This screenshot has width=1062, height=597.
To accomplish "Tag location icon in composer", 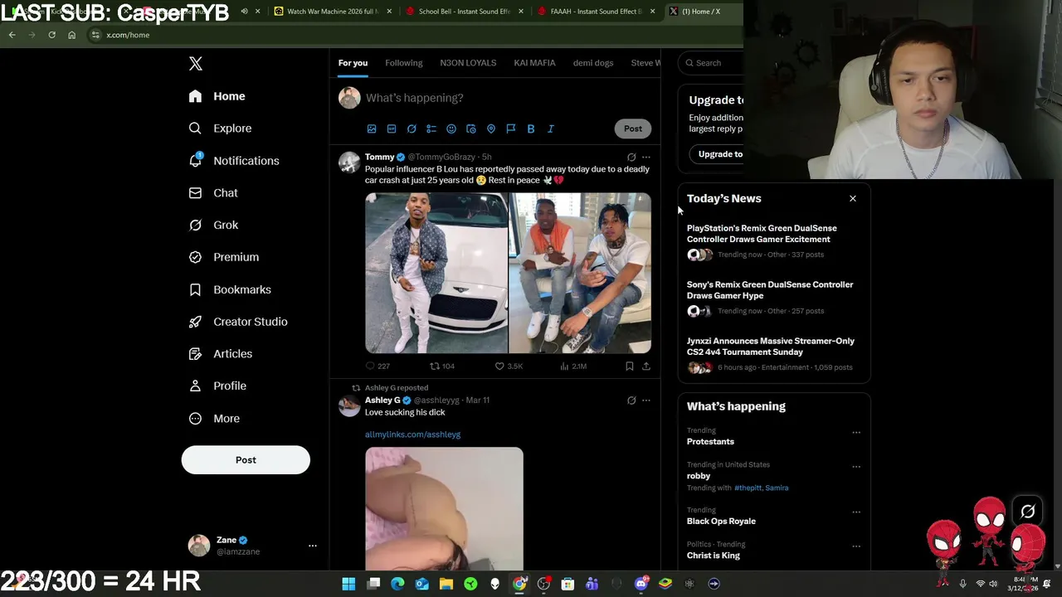I will coord(491,129).
